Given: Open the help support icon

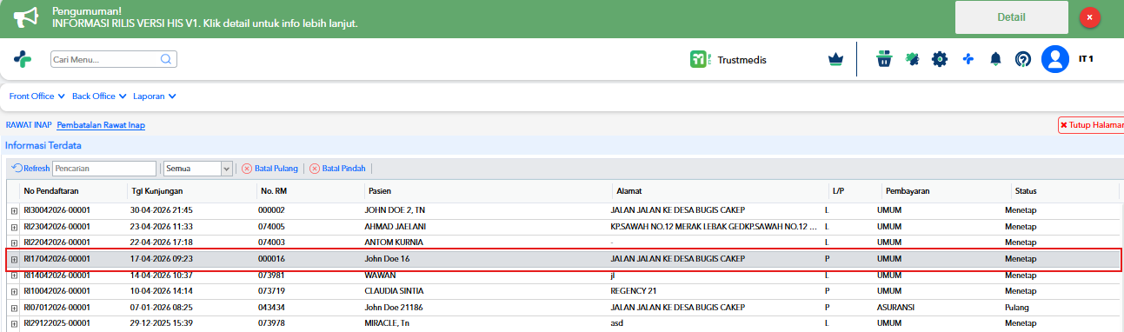Looking at the screenshot, I should [x=1023, y=59].
